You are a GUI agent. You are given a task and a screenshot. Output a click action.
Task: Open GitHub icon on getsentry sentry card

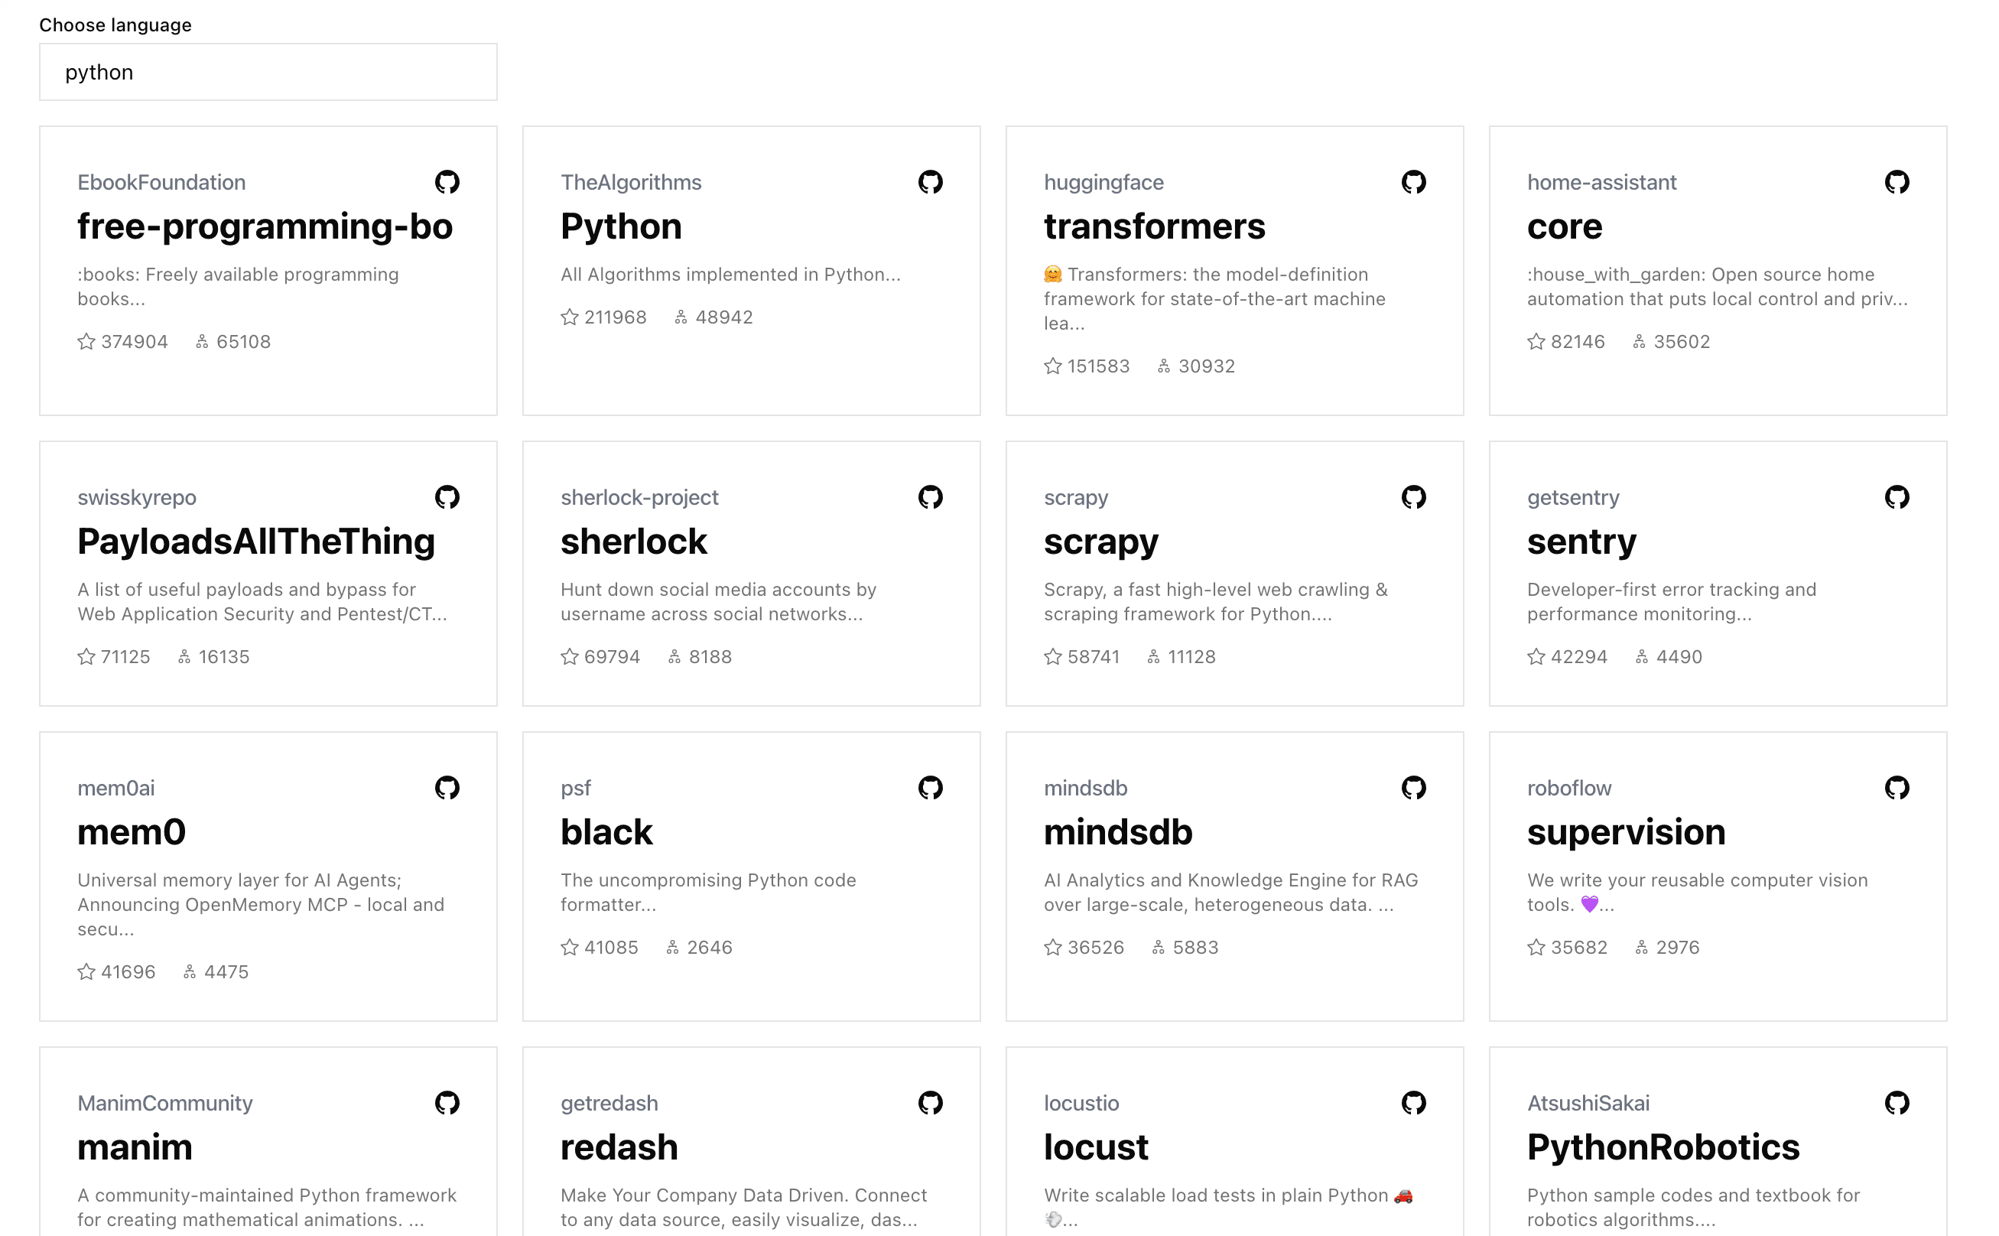pos(1896,497)
